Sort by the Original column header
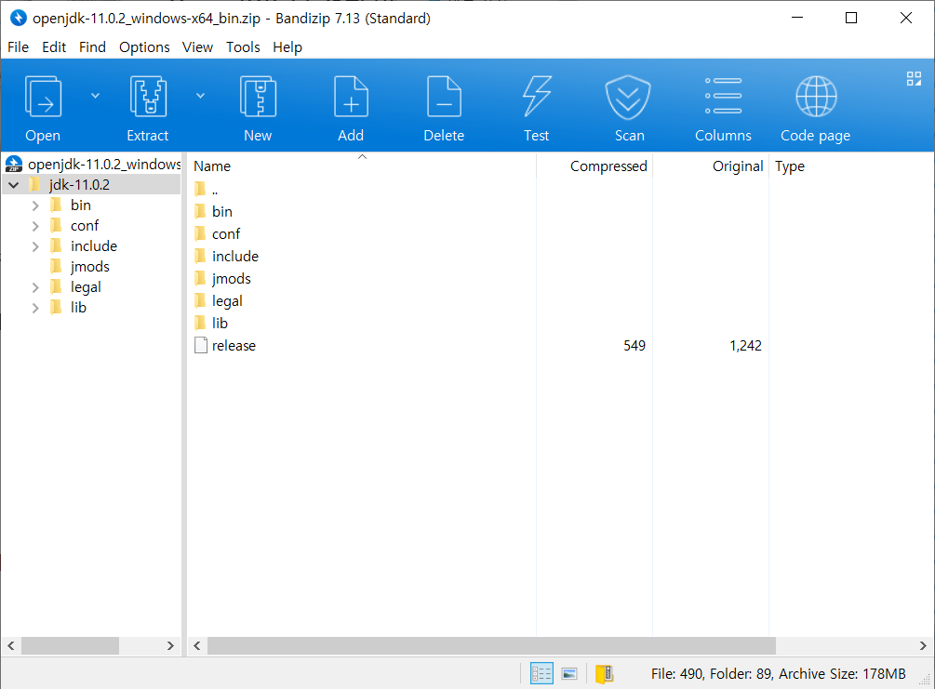 pyautogui.click(x=711, y=166)
